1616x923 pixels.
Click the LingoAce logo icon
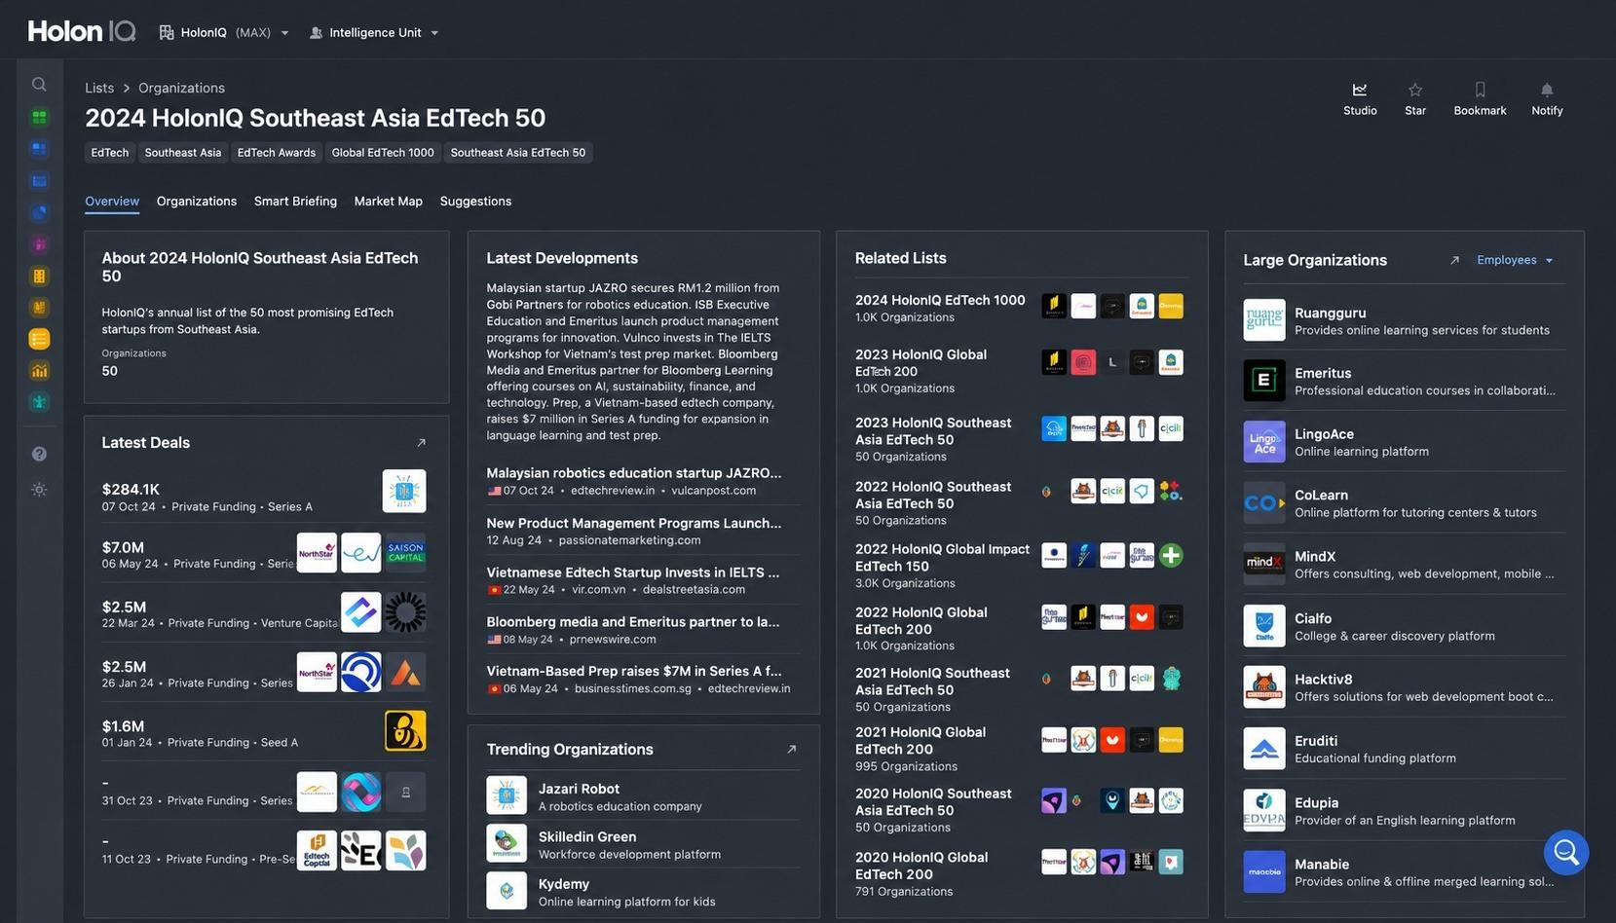coord(1264,442)
